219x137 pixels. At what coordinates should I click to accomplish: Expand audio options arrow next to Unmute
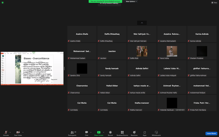pyautogui.click(x=10, y=132)
